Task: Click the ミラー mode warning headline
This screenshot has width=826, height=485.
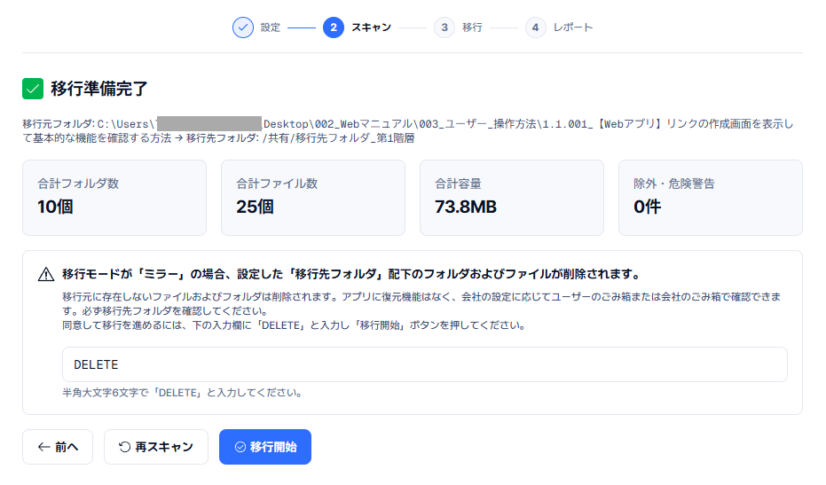Action: (x=351, y=274)
